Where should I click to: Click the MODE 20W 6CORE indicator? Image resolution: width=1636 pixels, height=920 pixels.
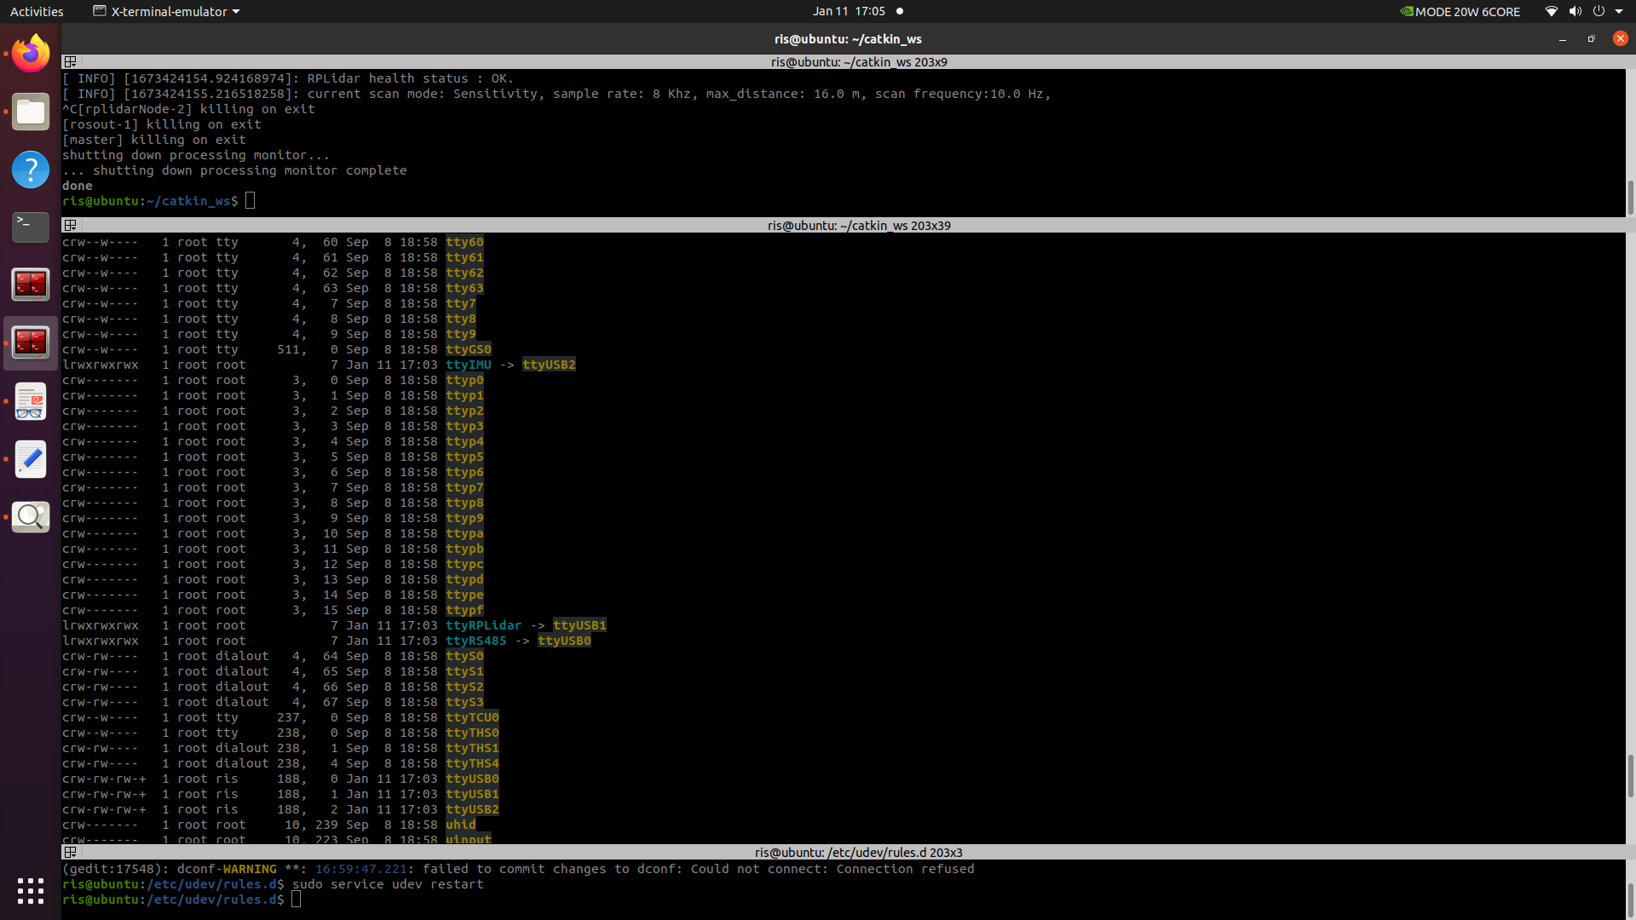(x=1460, y=11)
